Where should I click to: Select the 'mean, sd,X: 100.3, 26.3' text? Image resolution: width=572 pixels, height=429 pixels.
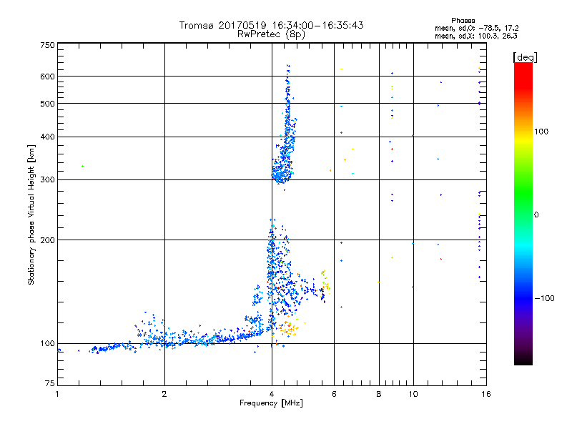click(x=475, y=36)
